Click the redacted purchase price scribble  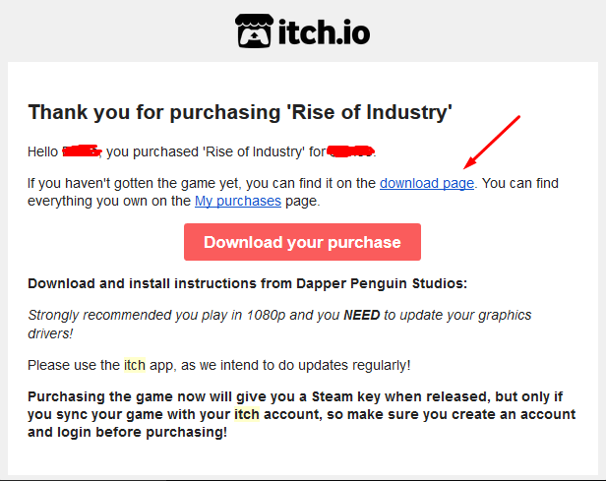(x=350, y=150)
